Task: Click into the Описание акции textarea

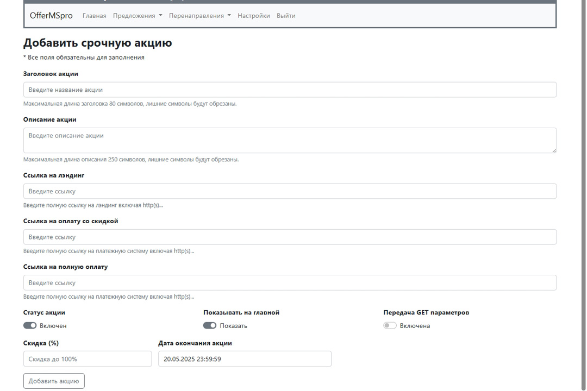Action: (x=290, y=140)
